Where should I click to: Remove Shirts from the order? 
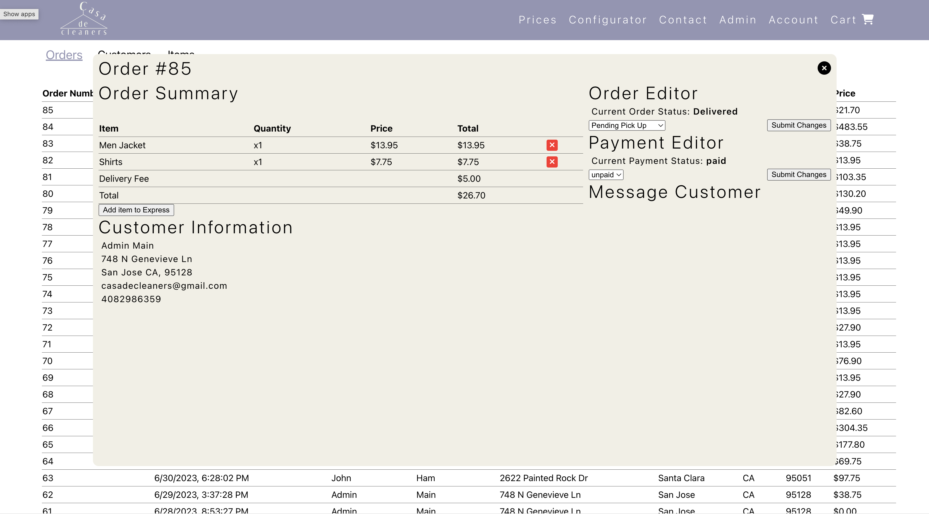pyautogui.click(x=552, y=162)
